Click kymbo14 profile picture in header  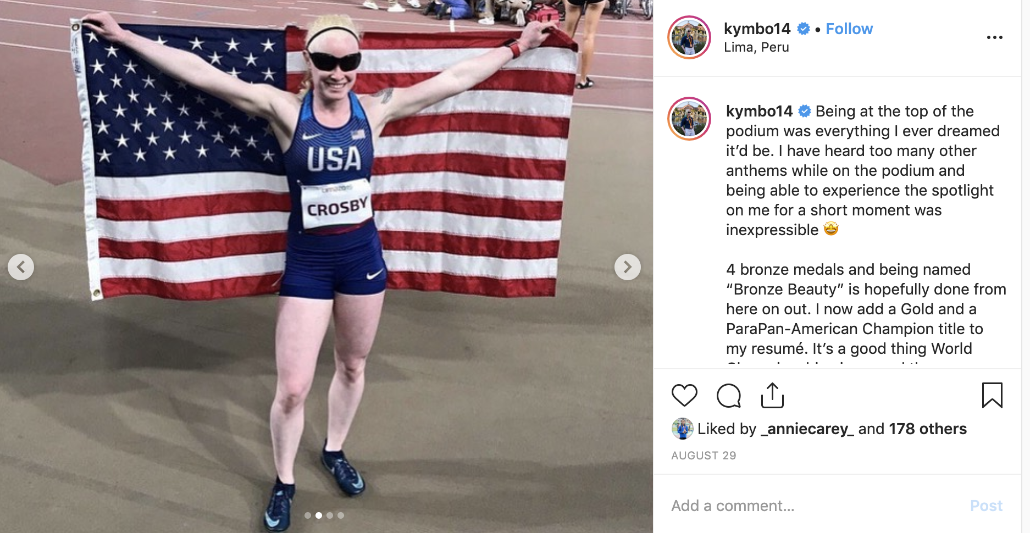pos(689,37)
